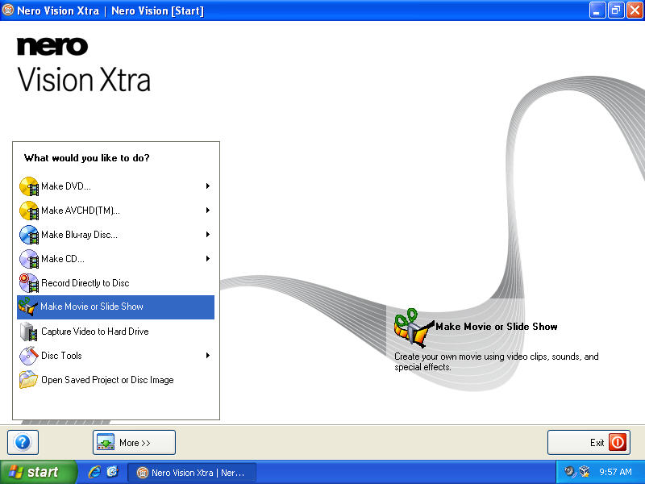Click the Disc Tools icon
645x484 pixels.
(x=29, y=356)
